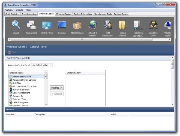Click the AutoPlay applet icon

[11, 83]
